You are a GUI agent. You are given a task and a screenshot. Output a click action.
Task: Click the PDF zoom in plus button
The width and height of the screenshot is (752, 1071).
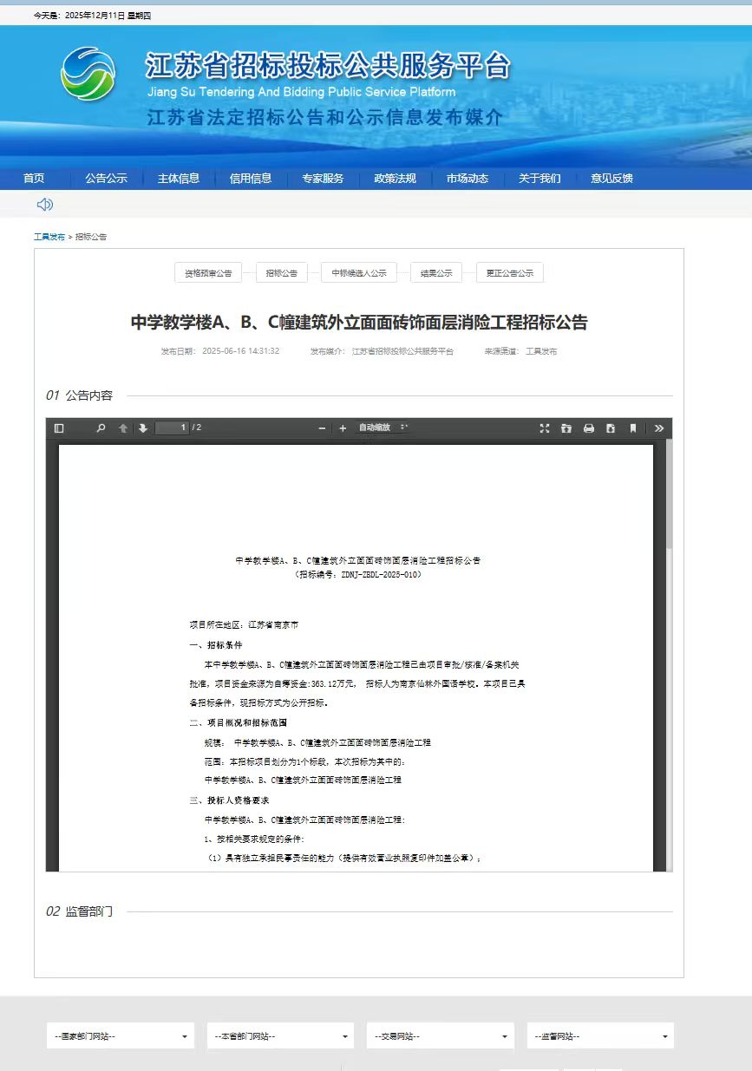[x=343, y=428]
